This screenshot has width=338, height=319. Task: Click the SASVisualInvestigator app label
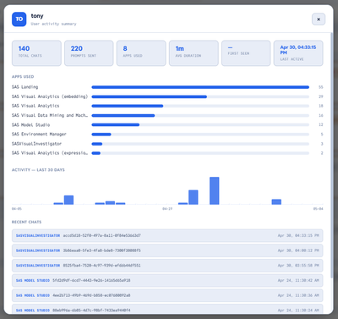click(x=36, y=144)
